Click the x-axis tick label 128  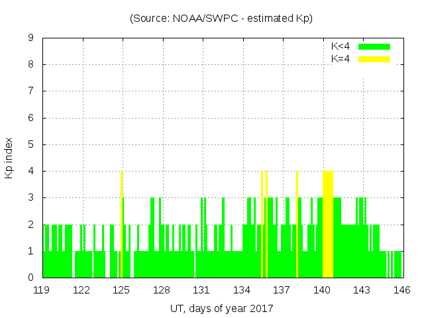[162, 290]
